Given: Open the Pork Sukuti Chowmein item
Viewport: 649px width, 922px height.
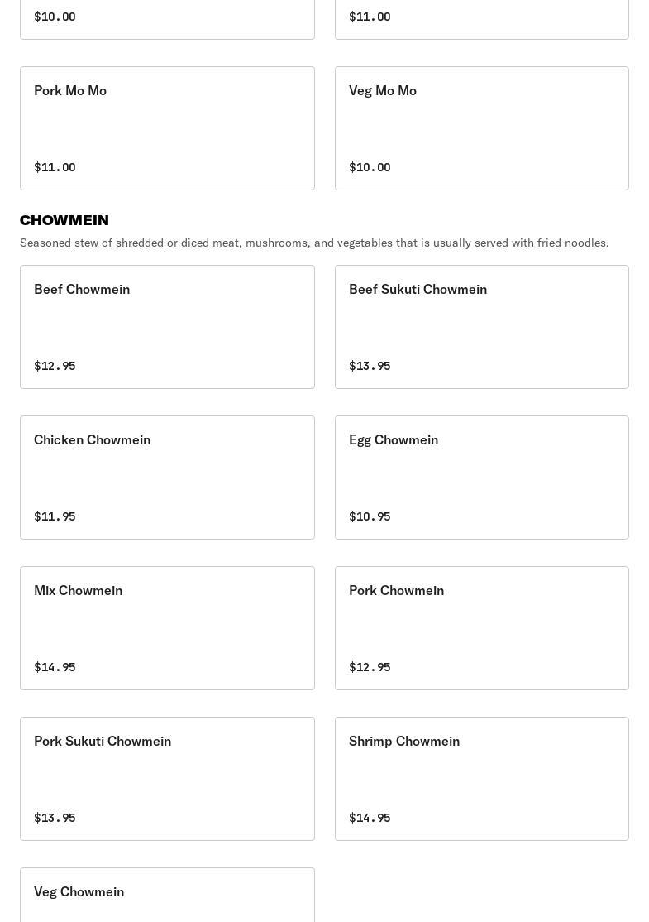Looking at the screenshot, I should click(167, 779).
